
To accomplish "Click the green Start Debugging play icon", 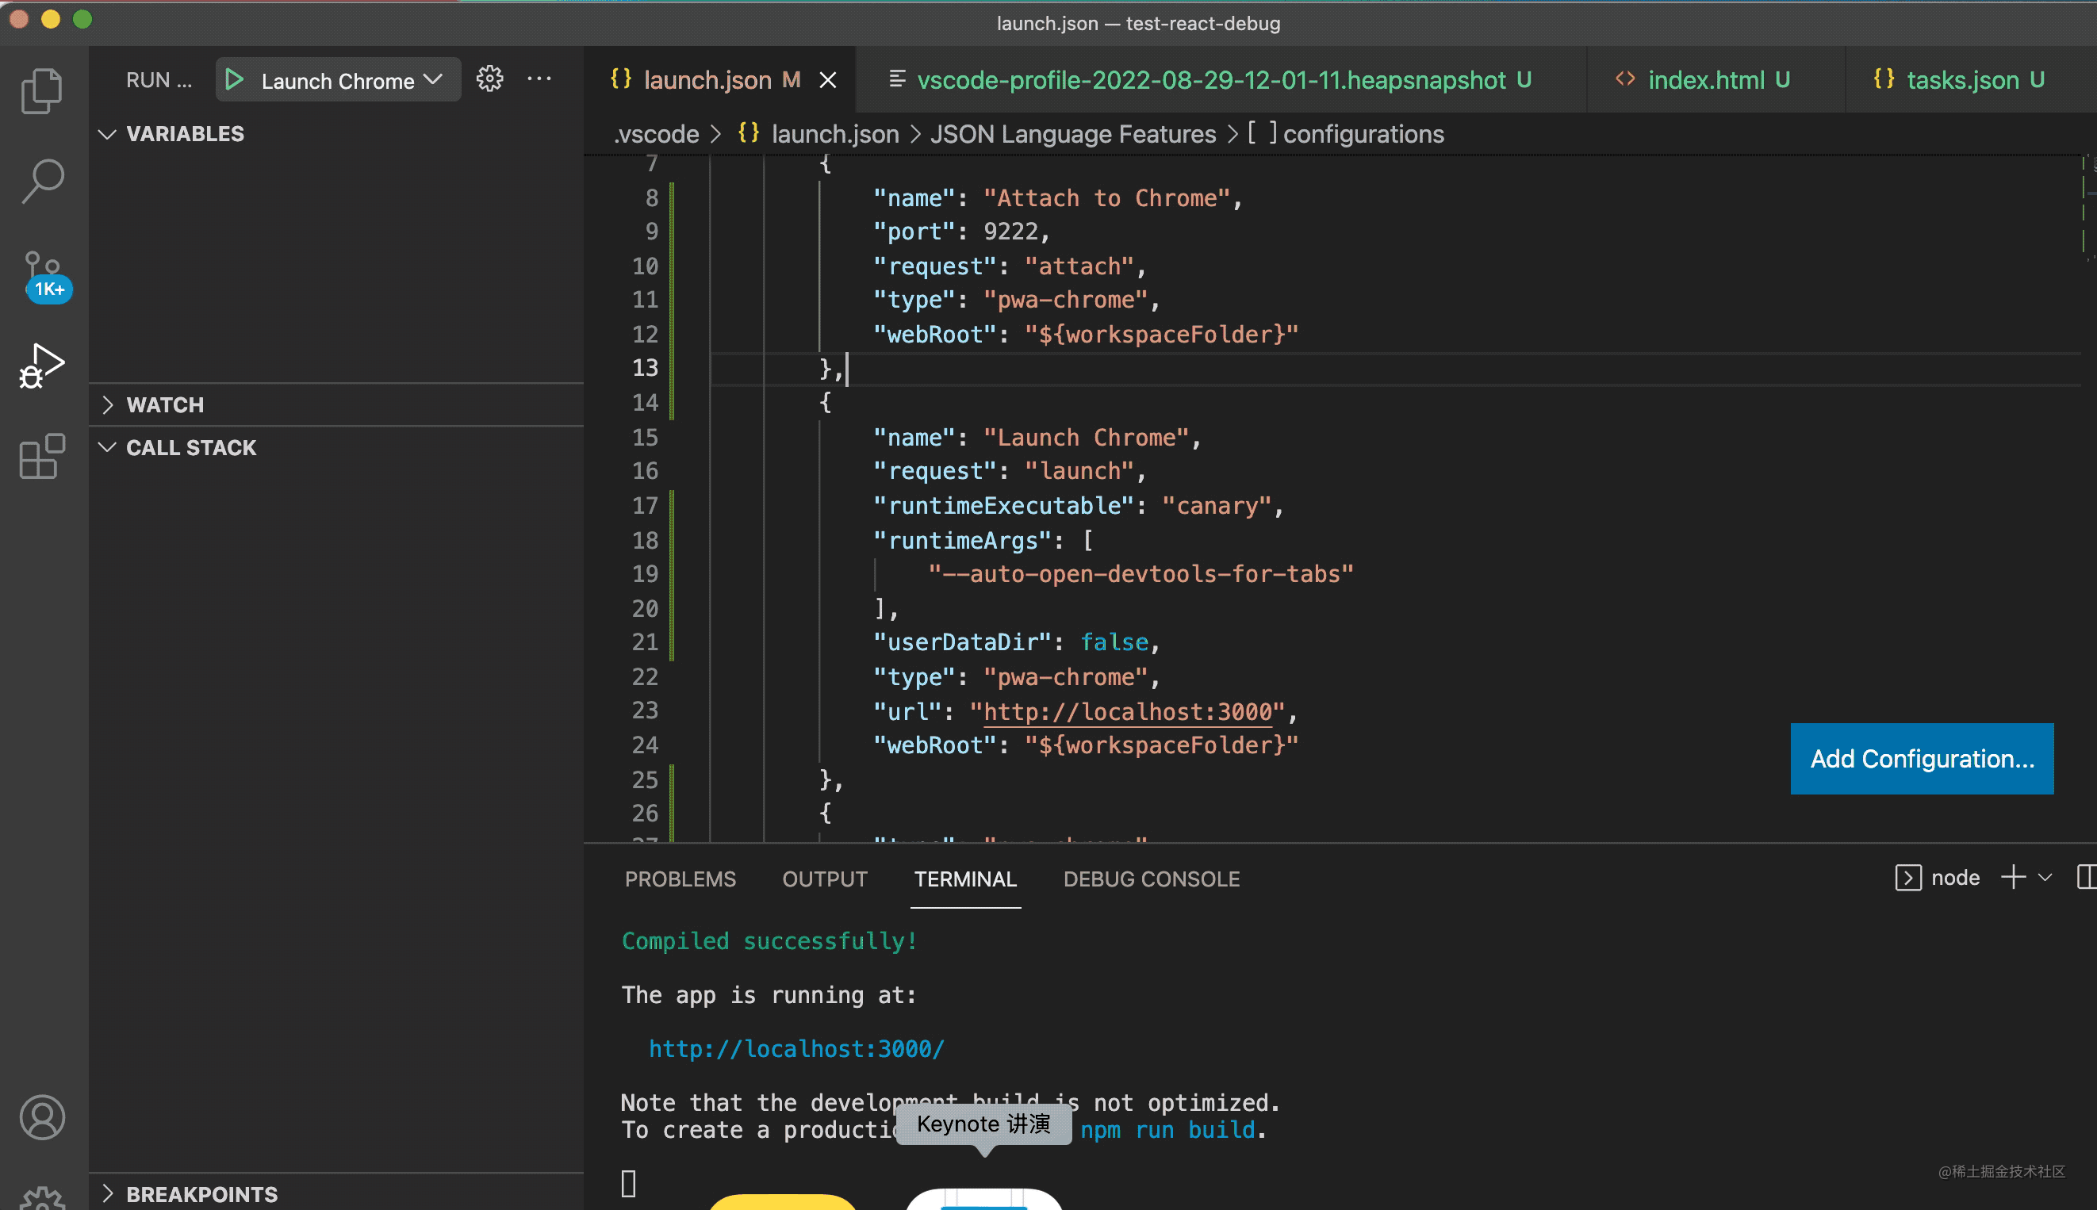I will (x=235, y=81).
